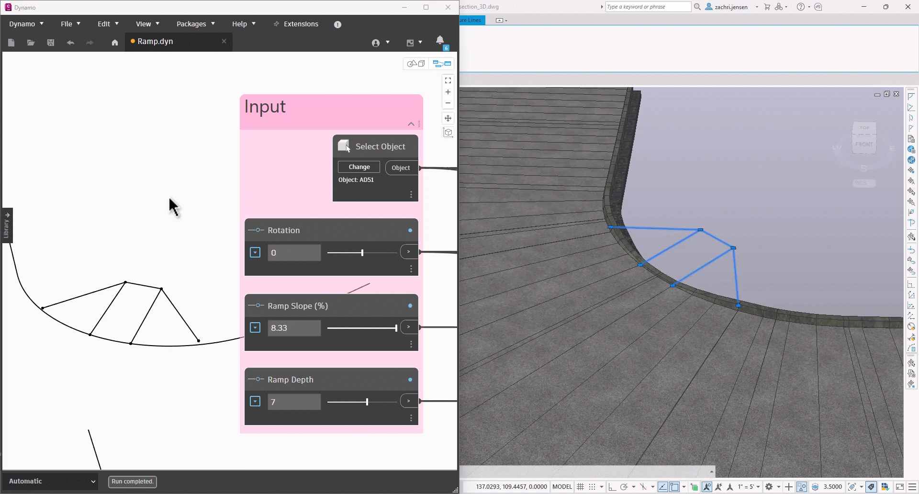Click the Ramp Slope slider handle
The width and height of the screenshot is (919, 494).
396,328
